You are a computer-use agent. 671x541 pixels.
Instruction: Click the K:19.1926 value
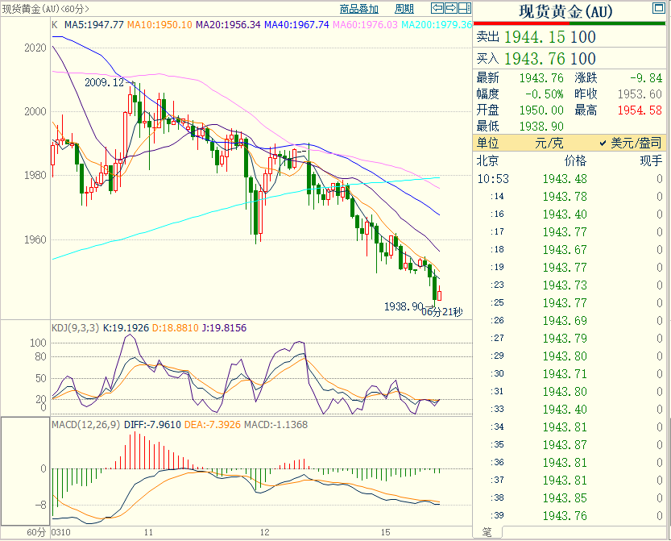click(126, 328)
